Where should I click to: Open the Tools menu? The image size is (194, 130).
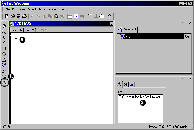click(42, 9)
